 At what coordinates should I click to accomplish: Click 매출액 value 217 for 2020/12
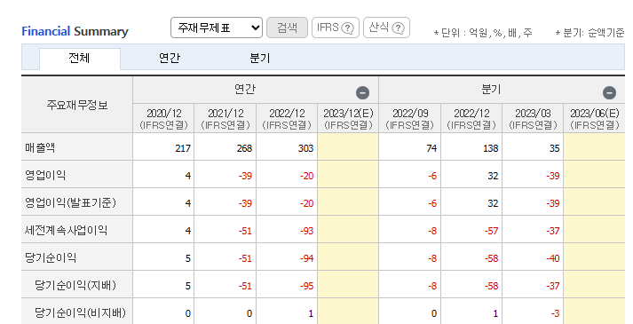pyautogui.click(x=183, y=148)
